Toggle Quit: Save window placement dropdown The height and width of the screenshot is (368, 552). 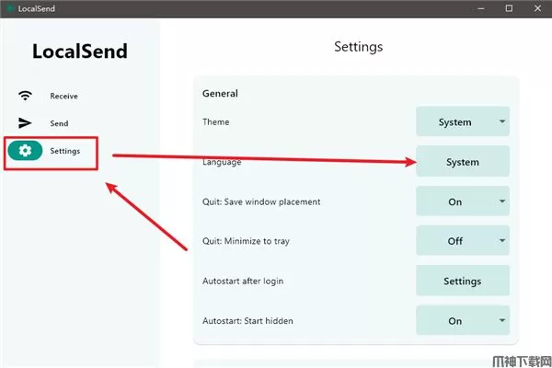coord(455,201)
